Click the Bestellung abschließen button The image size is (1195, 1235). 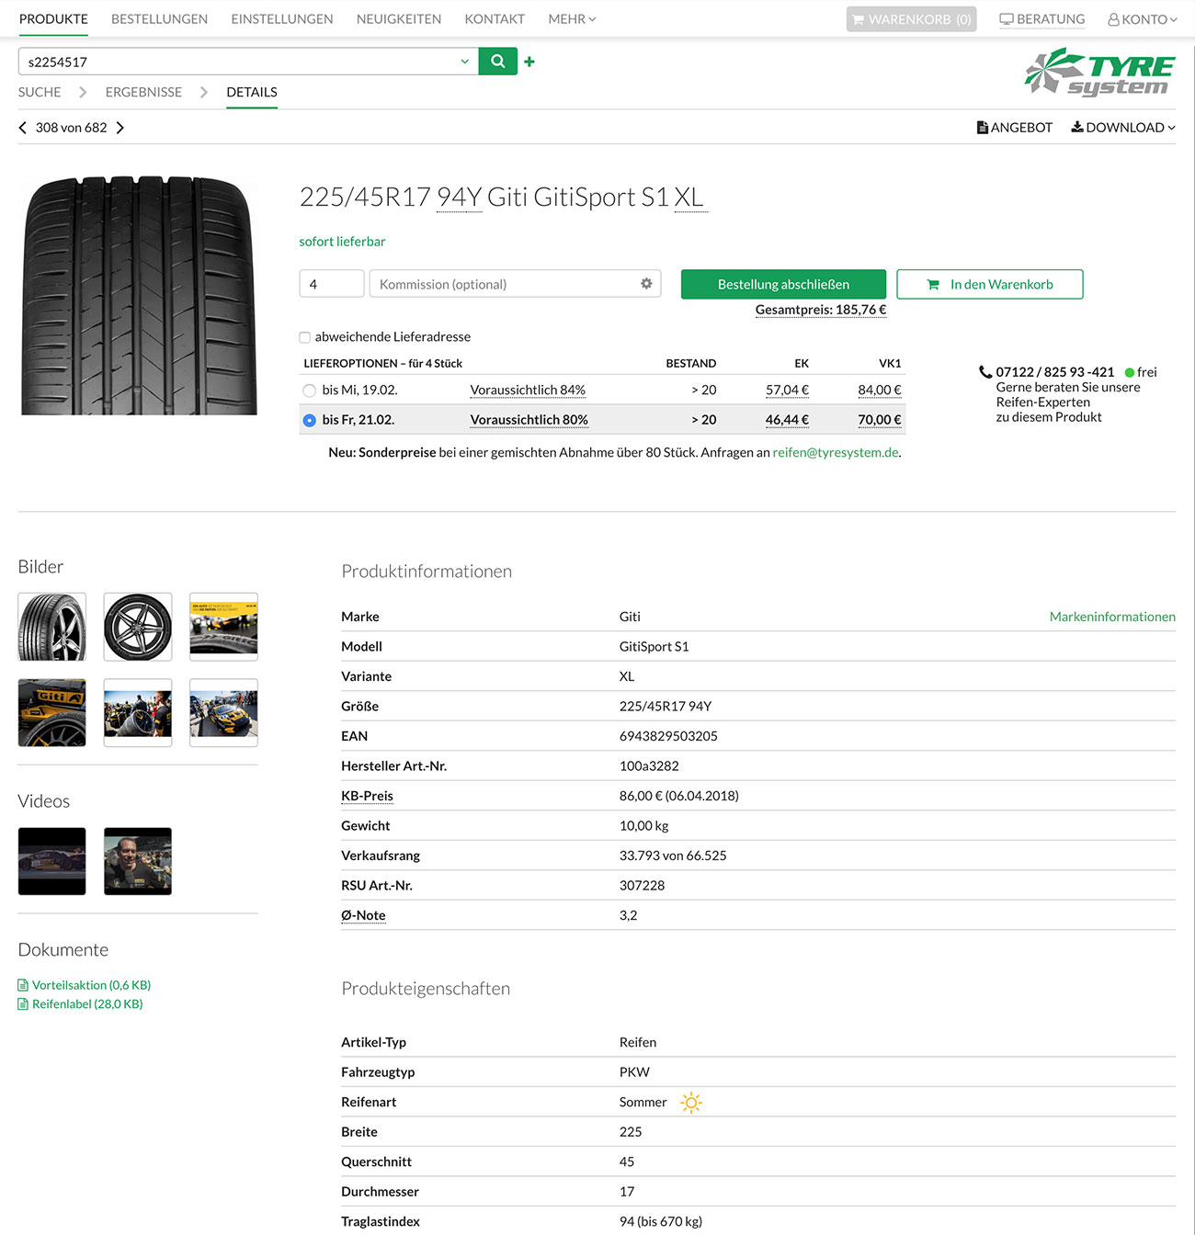(782, 284)
